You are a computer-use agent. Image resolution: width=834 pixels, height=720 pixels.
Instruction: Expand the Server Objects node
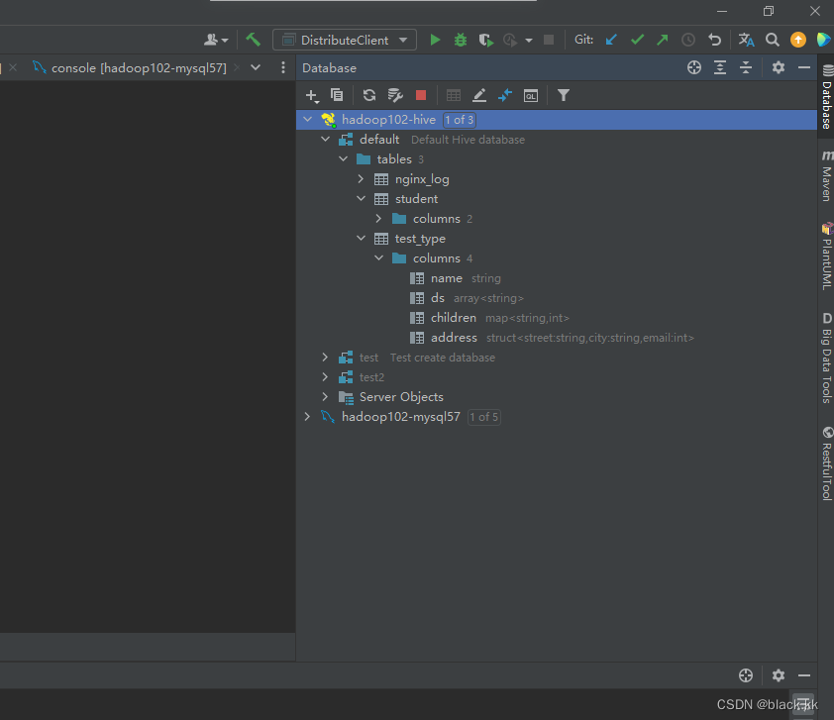pyautogui.click(x=325, y=397)
